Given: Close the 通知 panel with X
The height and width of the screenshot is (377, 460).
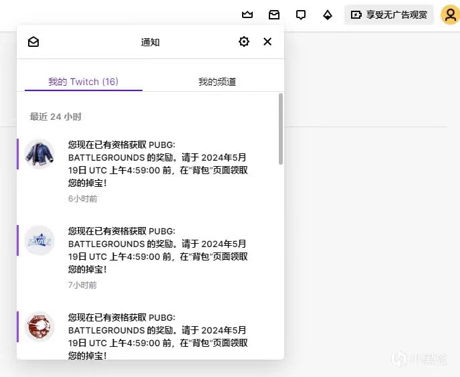Looking at the screenshot, I should (267, 42).
